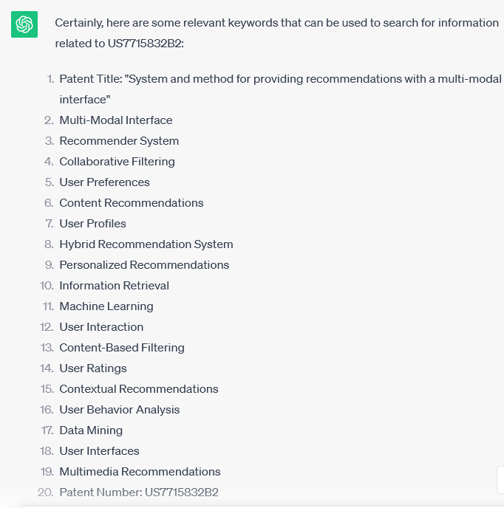
Task: Click the green ChatGPT avatar icon
Action: coord(24,24)
